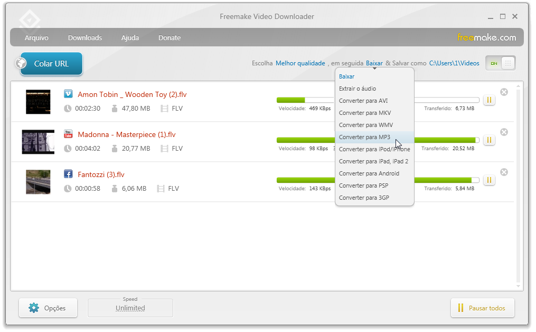Open the Melhor qualidade quality dropdown
Image resolution: width=536 pixels, height=332 pixels.
(x=300, y=63)
